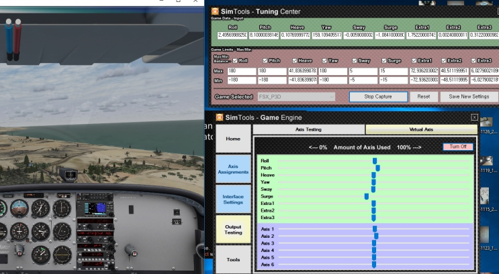The width and height of the screenshot is (499, 274).
Task: Click the Heave Max input field
Action: [303, 71]
